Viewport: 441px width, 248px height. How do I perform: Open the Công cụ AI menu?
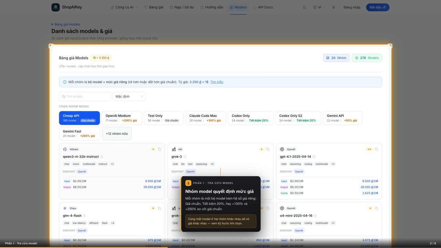click(124, 7)
